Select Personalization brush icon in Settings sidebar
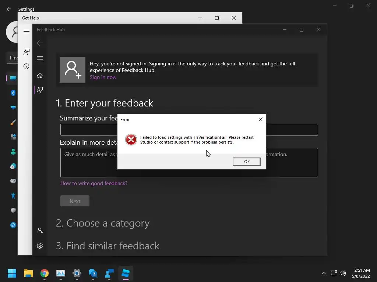The width and height of the screenshot is (377, 282). pyautogui.click(x=13, y=122)
